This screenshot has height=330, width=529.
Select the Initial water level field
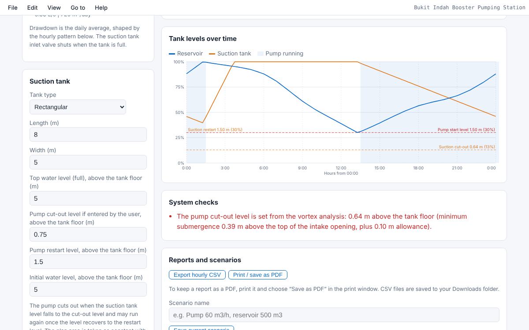tap(88, 290)
